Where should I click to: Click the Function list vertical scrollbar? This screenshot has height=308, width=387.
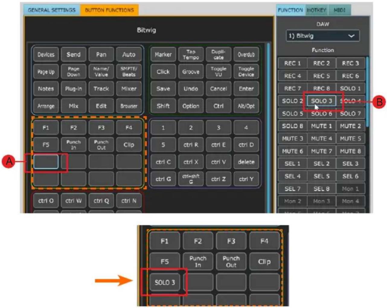pos(367,92)
